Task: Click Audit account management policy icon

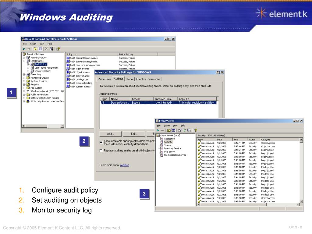Action: (68, 62)
